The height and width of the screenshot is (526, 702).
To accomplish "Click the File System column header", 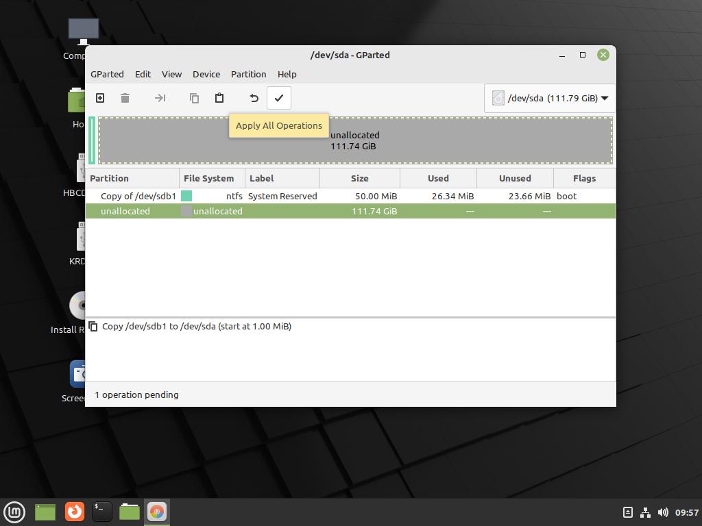I will 209,178.
